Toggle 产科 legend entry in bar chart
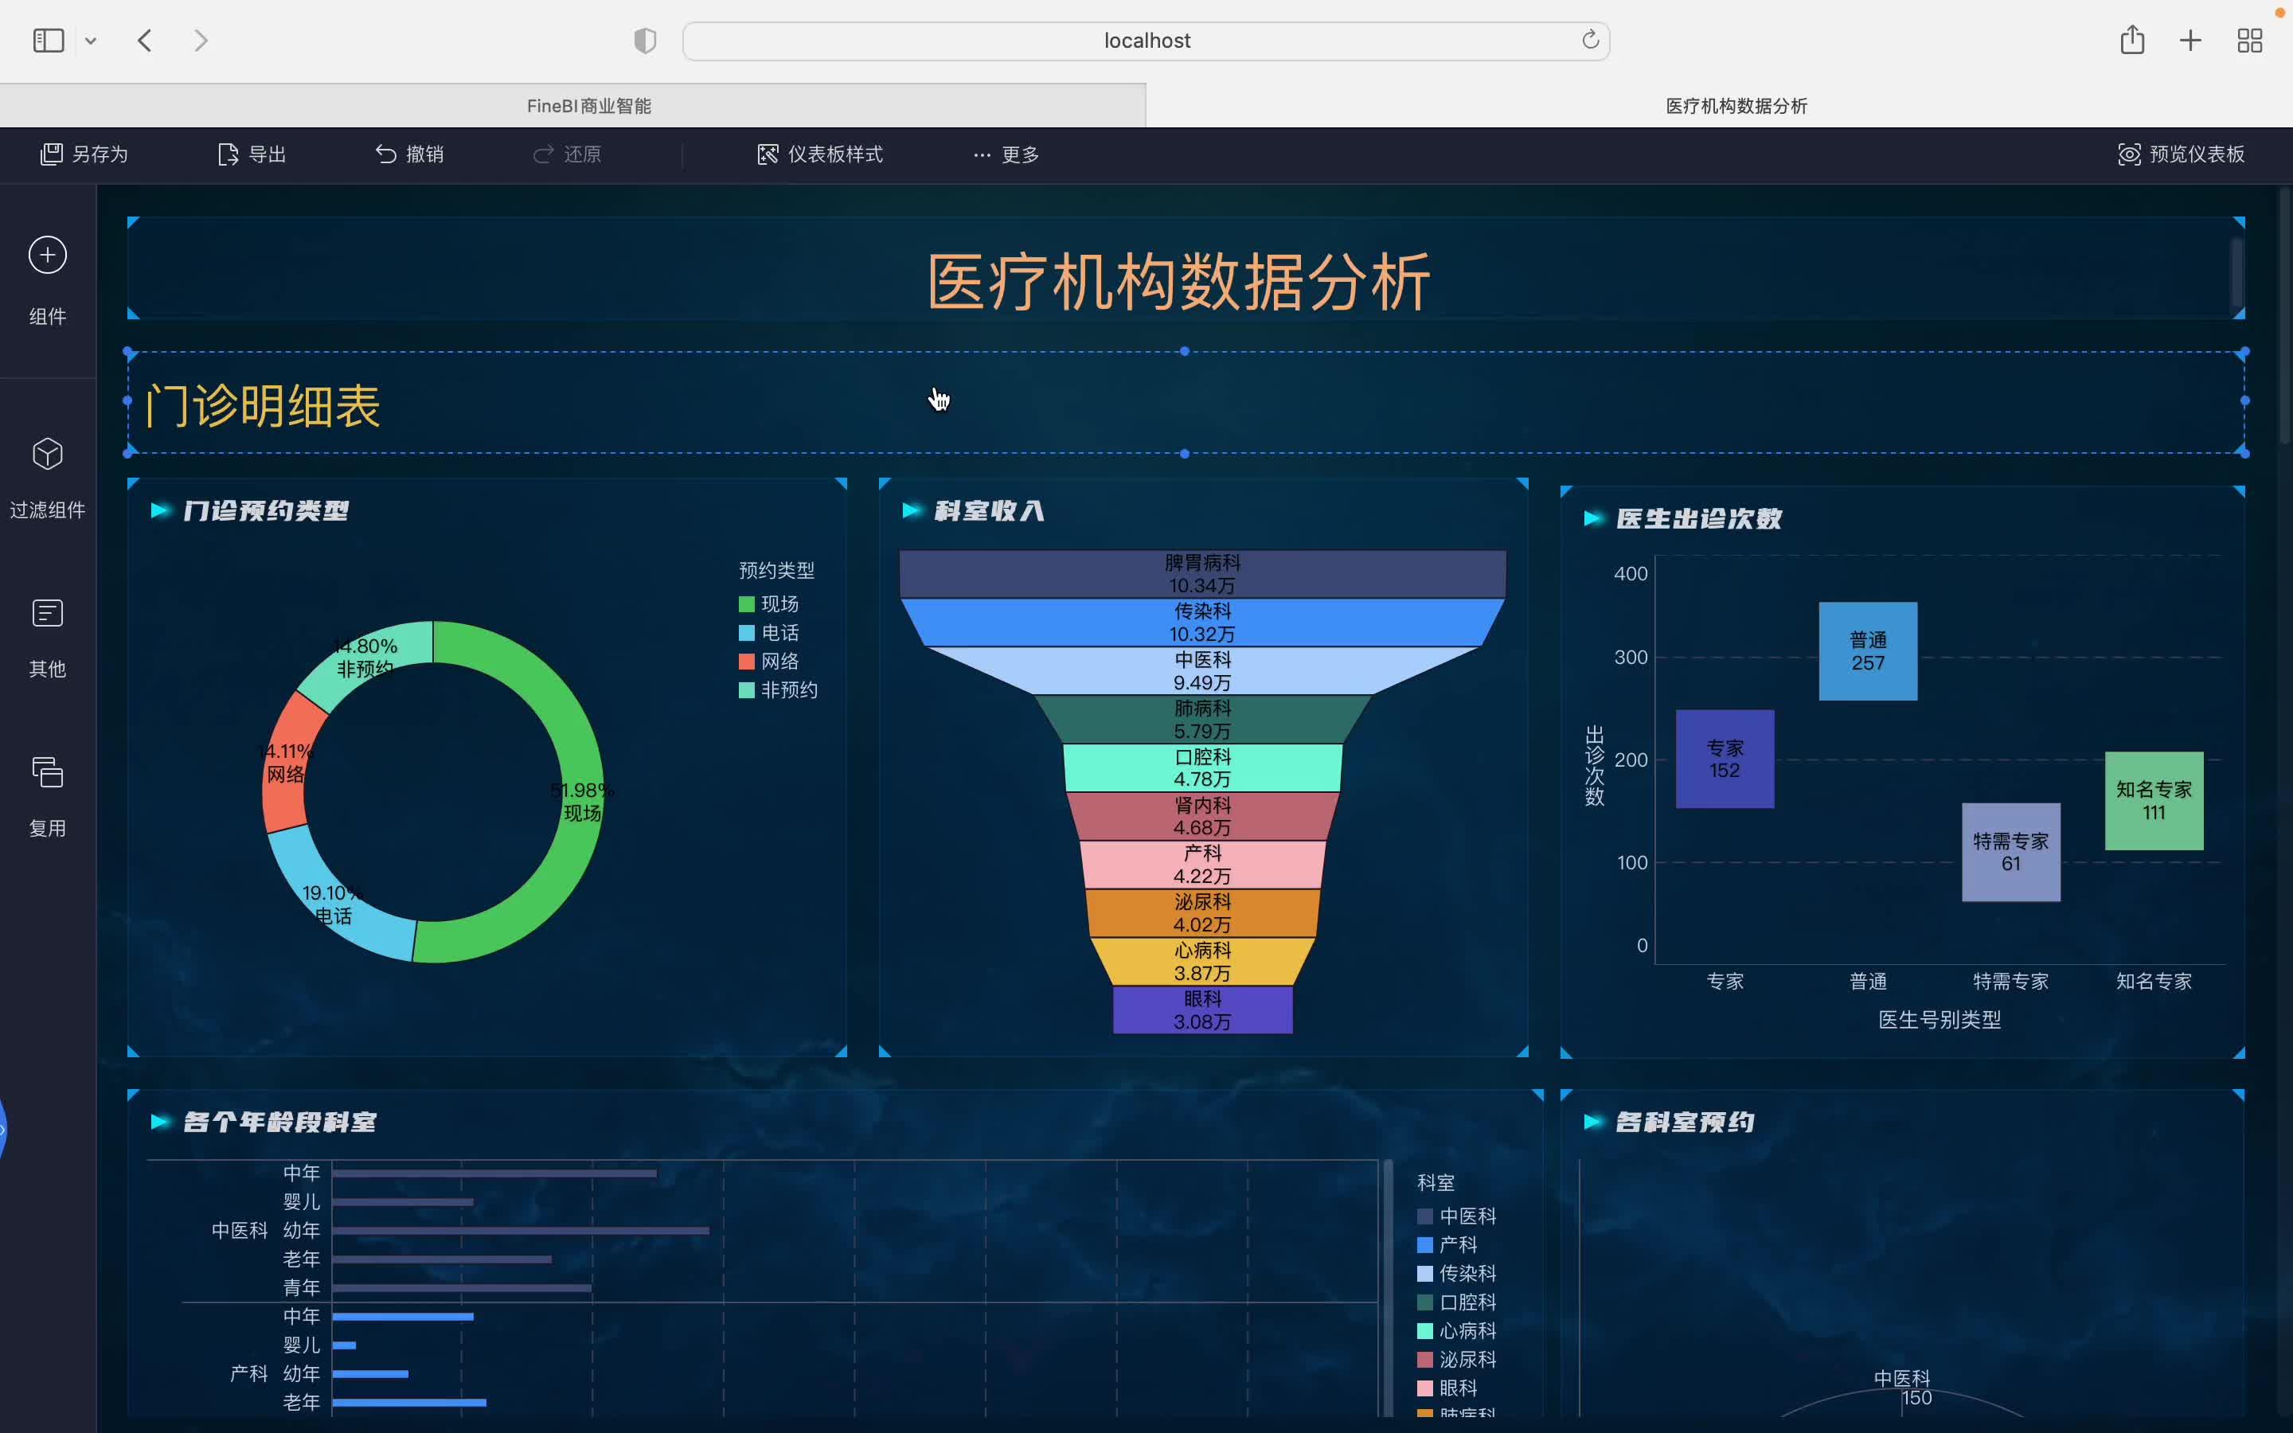The height and width of the screenshot is (1433, 2293). point(1447,1245)
